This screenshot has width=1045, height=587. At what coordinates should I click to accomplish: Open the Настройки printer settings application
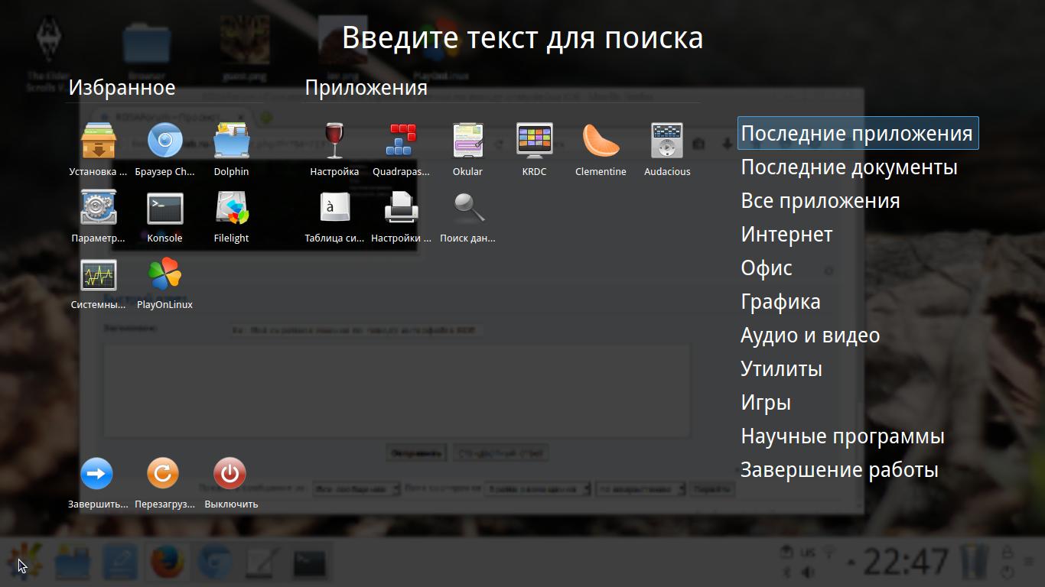[401, 216]
